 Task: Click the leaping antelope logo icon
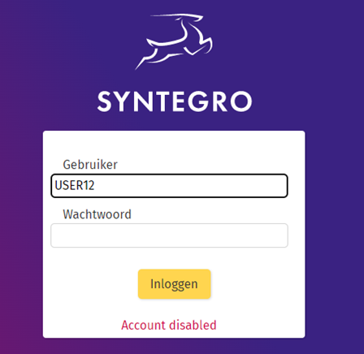pos(174,41)
